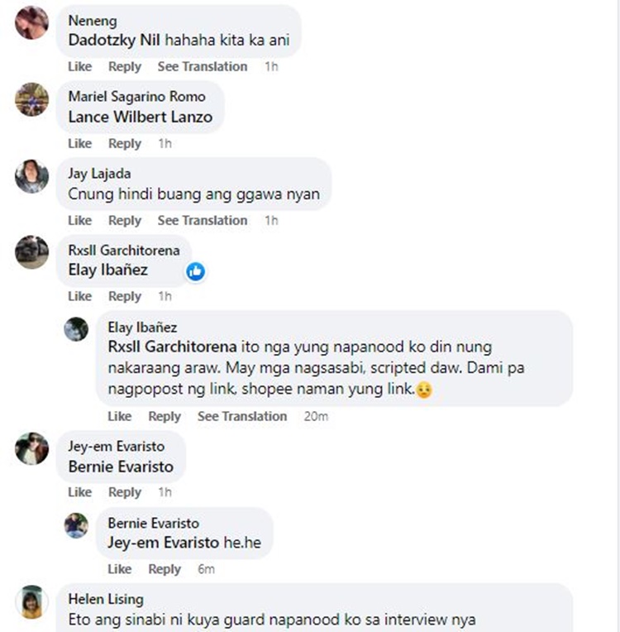Open tagged name Lance Wilbert Lanzo
Screen dimensions: 620x632
click(x=141, y=117)
